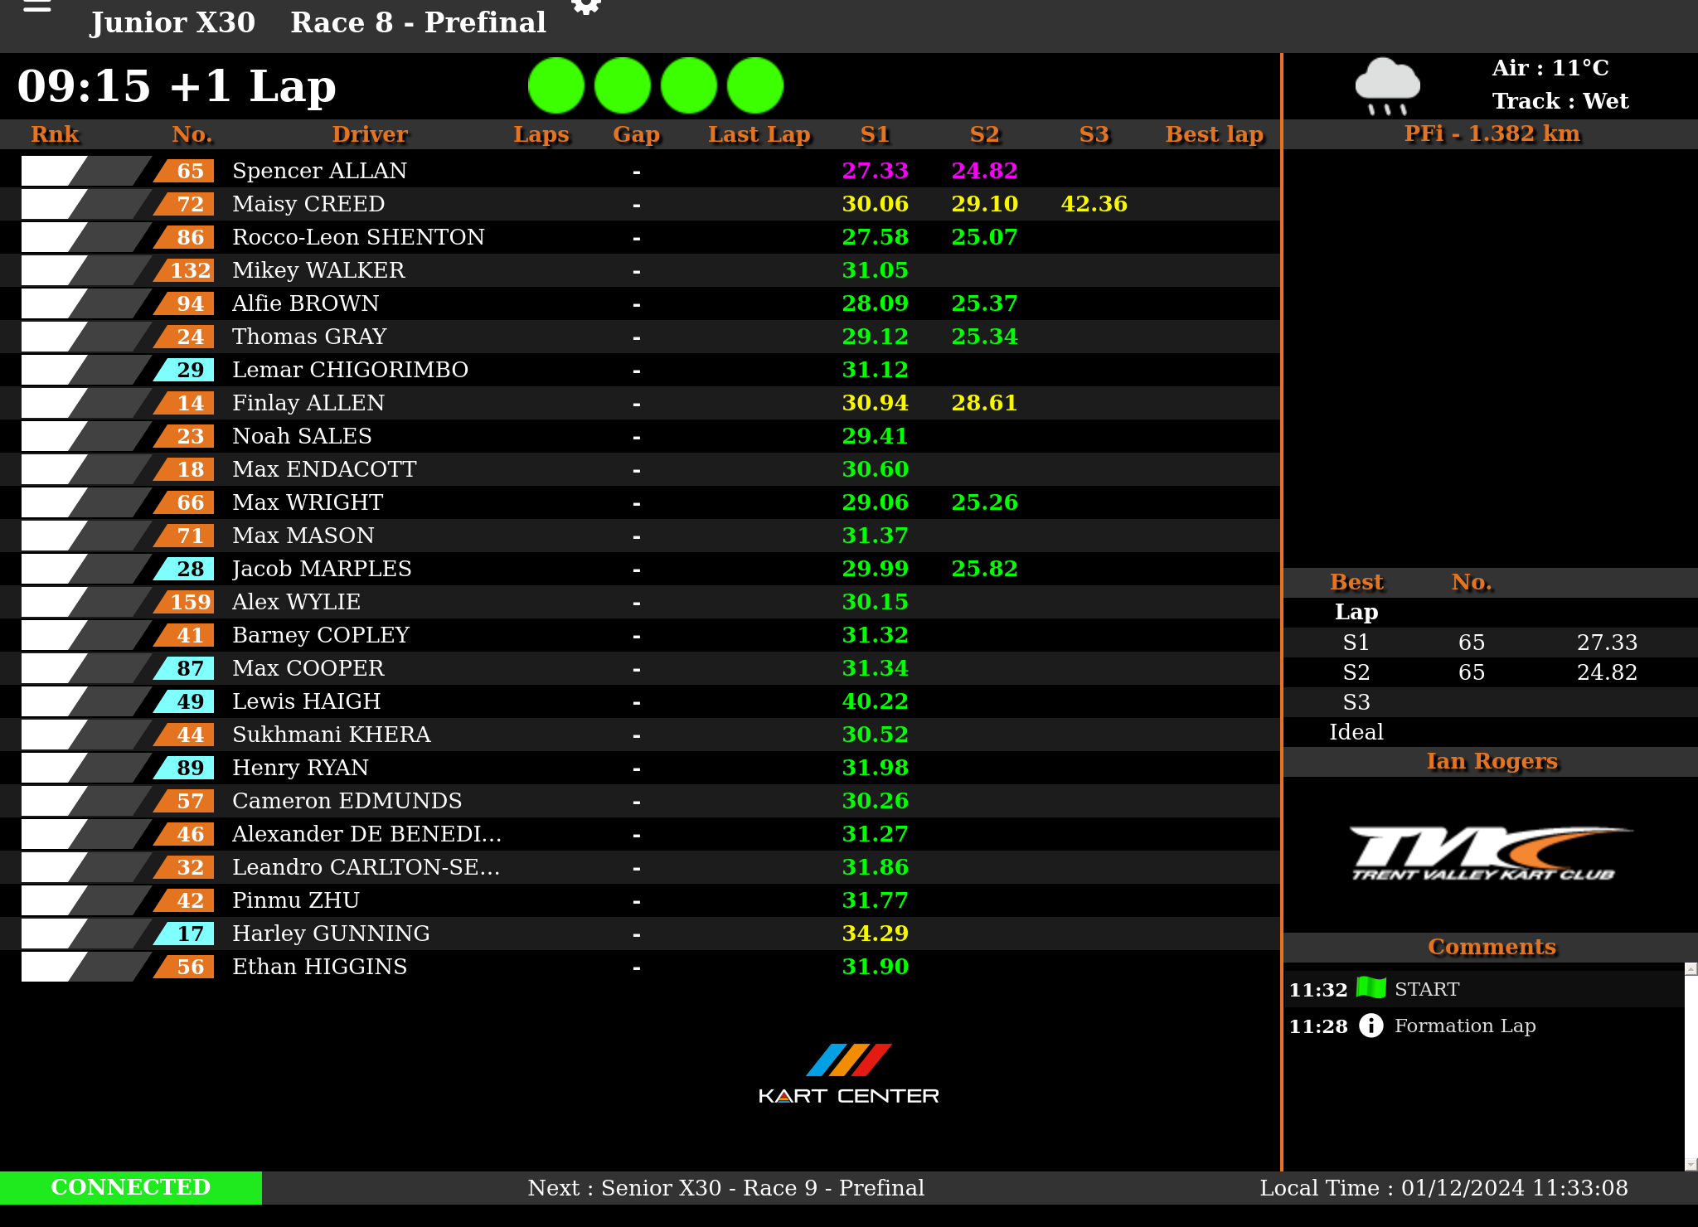The height and width of the screenshot is (1227, 1698).
Task: Click the Last Lap column header
Action: (759, 134)
